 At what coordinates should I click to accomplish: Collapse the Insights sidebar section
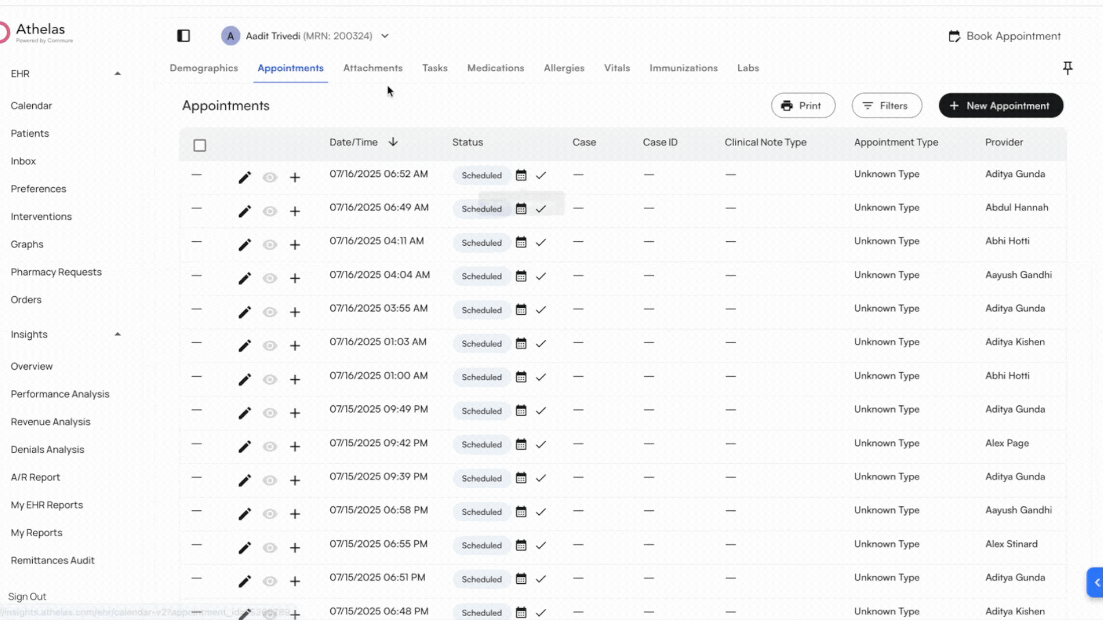click(117, 334)
